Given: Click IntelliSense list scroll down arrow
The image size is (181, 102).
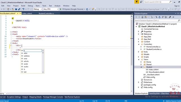Looking at the screenshot, I should (43, 72).
